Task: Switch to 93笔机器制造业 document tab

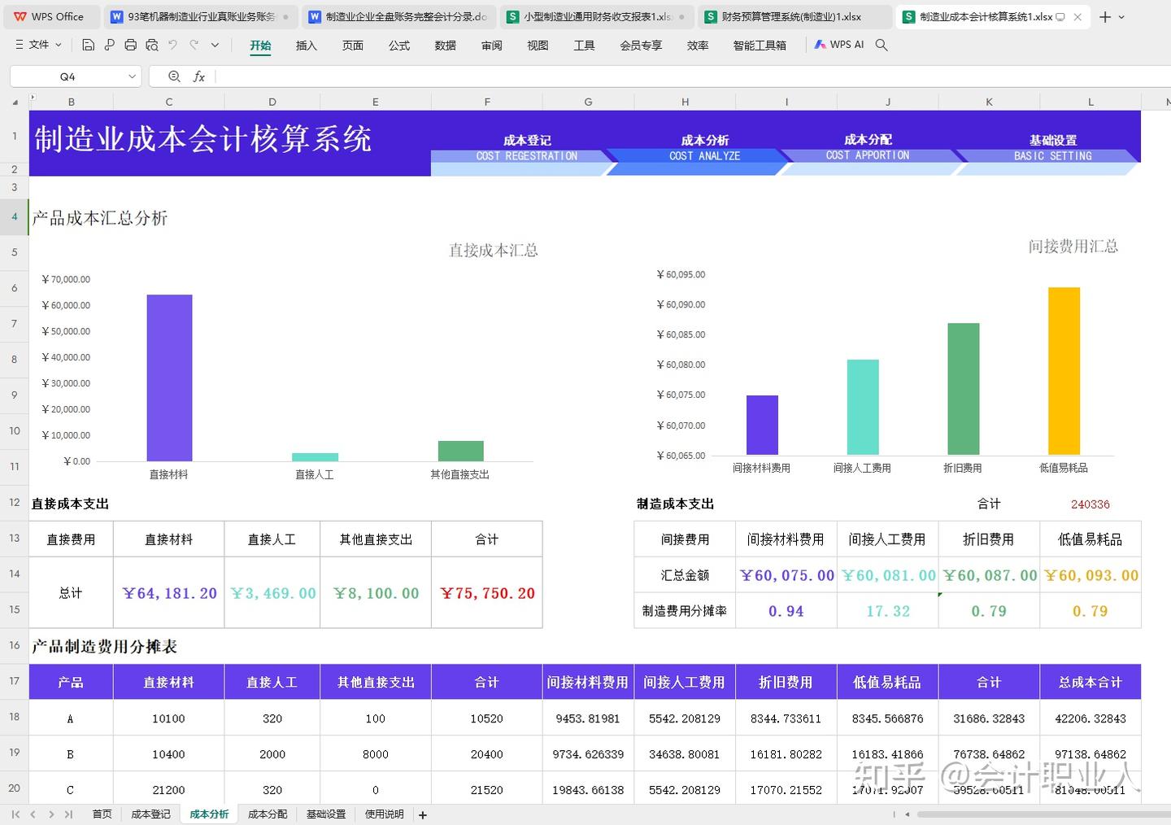Action: point(200,16)
